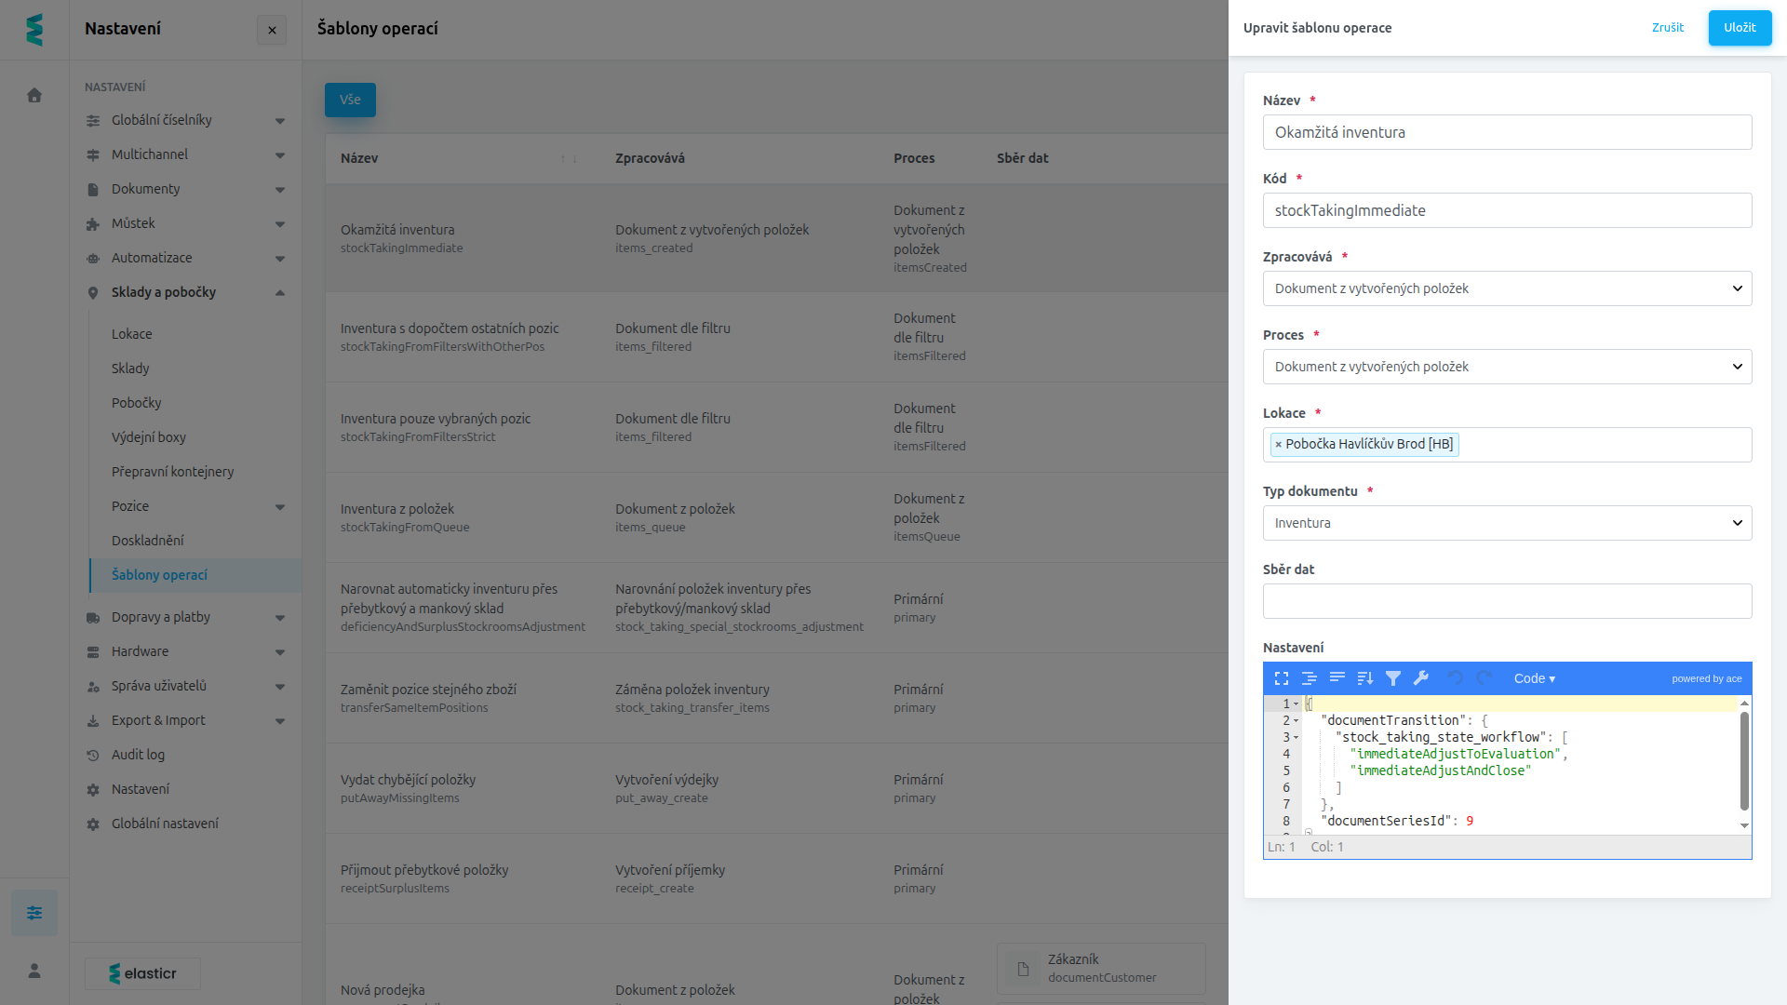
Task: Format JSON with the indent icon
Action: [x=1310, y=678]
